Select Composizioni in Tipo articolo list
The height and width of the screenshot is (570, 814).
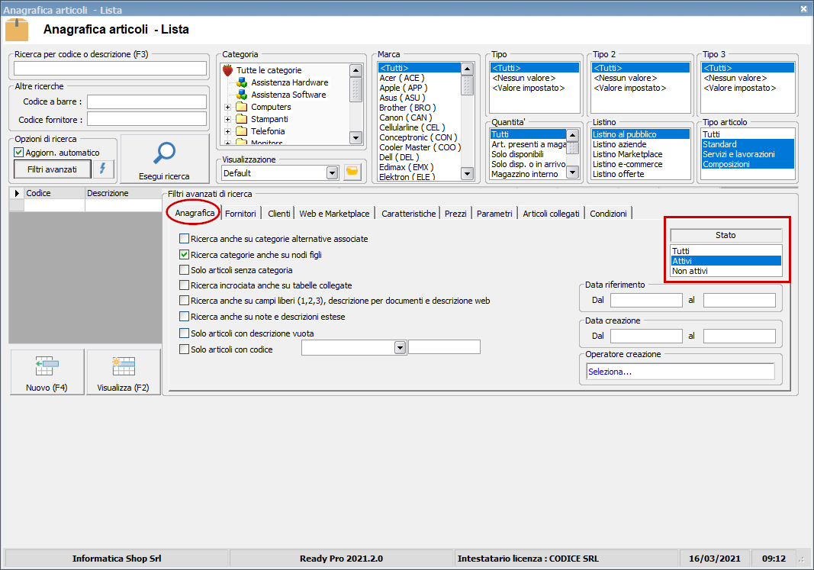[x=748, y=164]
